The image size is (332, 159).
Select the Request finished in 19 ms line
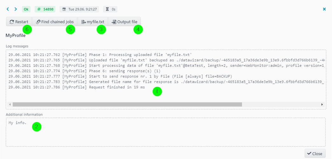[x=77, y=87]
